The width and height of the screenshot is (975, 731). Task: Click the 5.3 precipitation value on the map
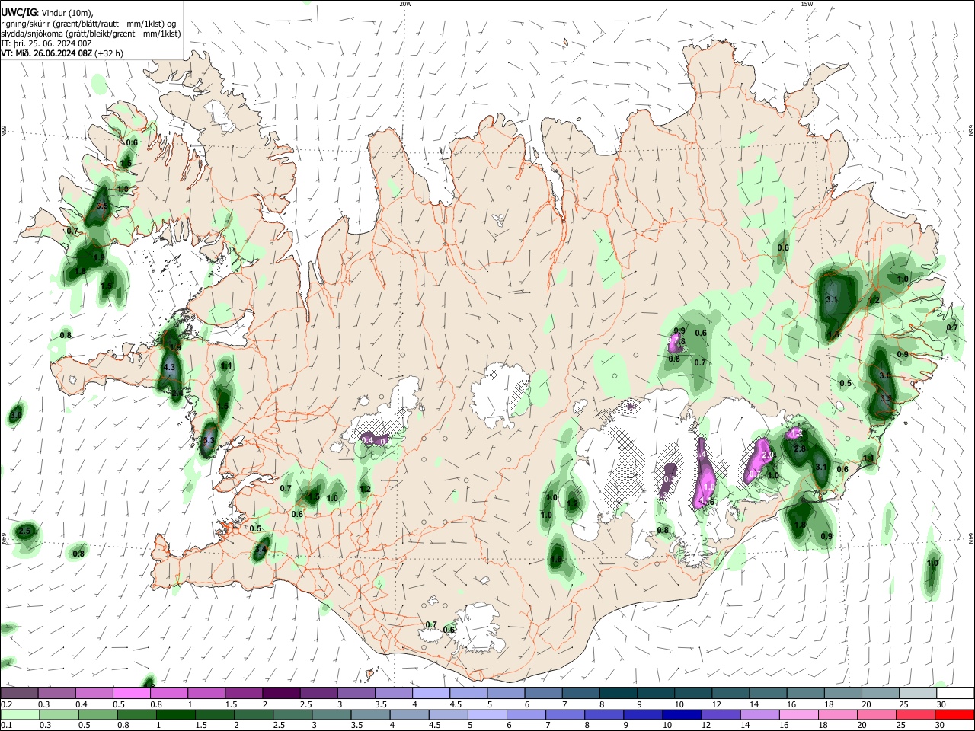209,440
